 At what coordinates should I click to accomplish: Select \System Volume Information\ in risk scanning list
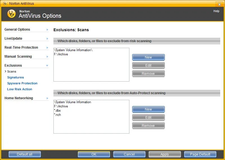pos(73,50)
